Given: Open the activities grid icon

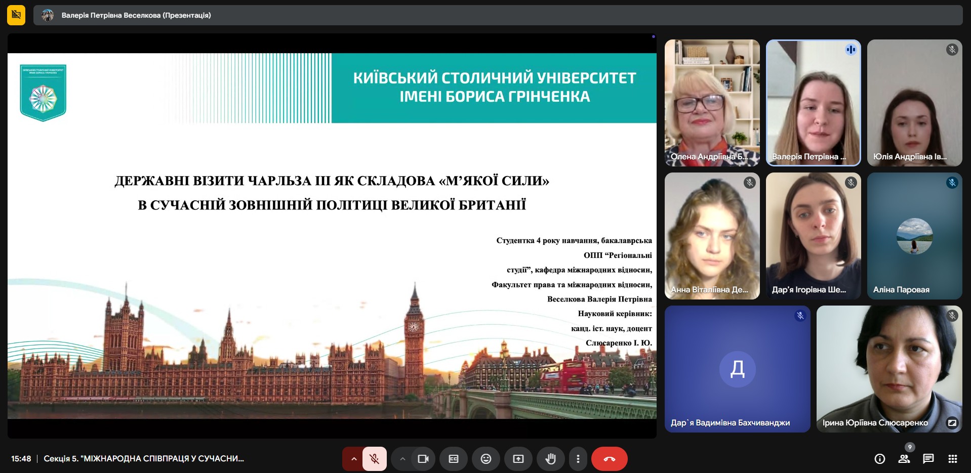Looking at the screenshot, I should (x=952, y=459).
